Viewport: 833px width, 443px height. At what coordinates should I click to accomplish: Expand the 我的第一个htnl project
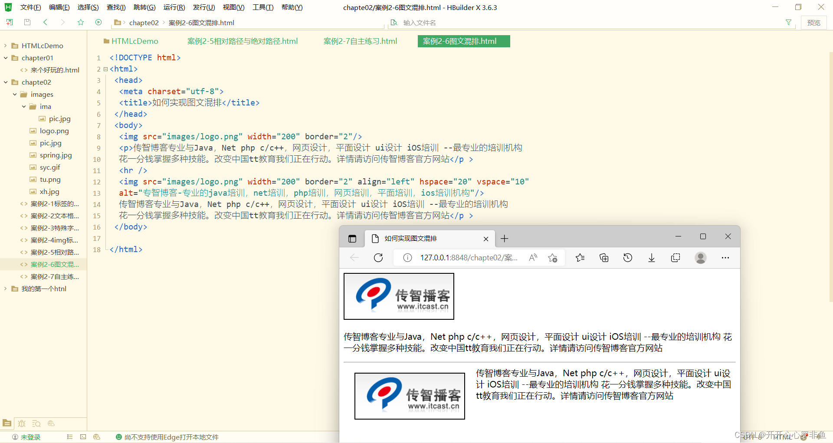pyautogui.click(x=5, y=289)
